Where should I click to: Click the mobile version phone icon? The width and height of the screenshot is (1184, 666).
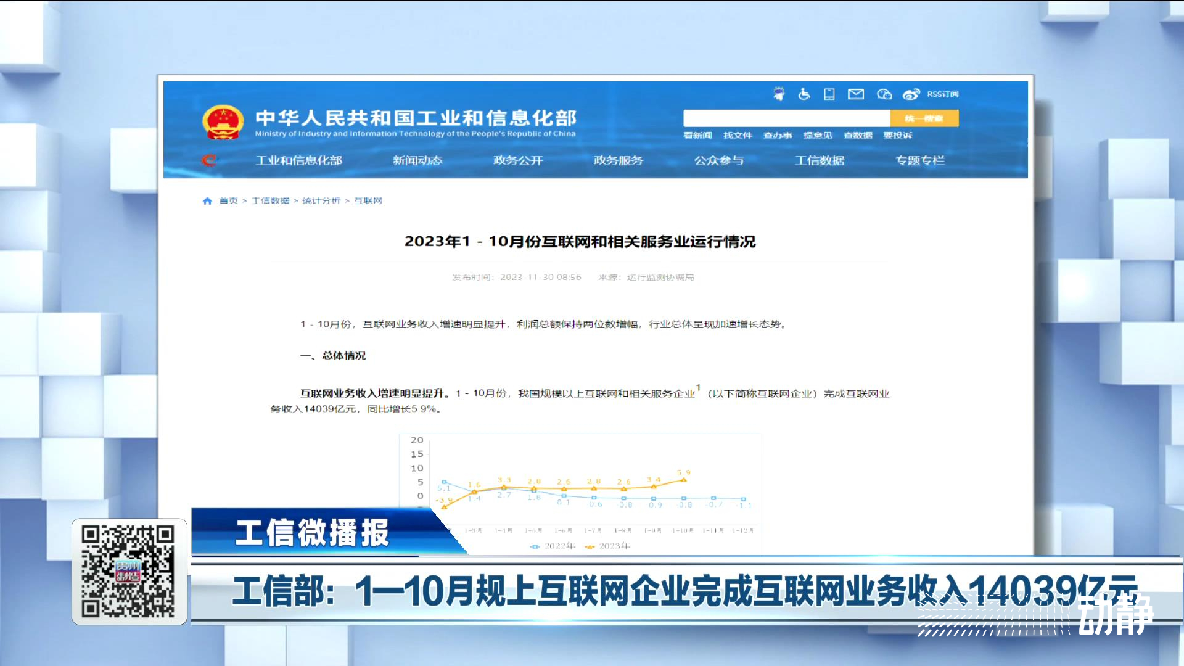pos(829,94)
